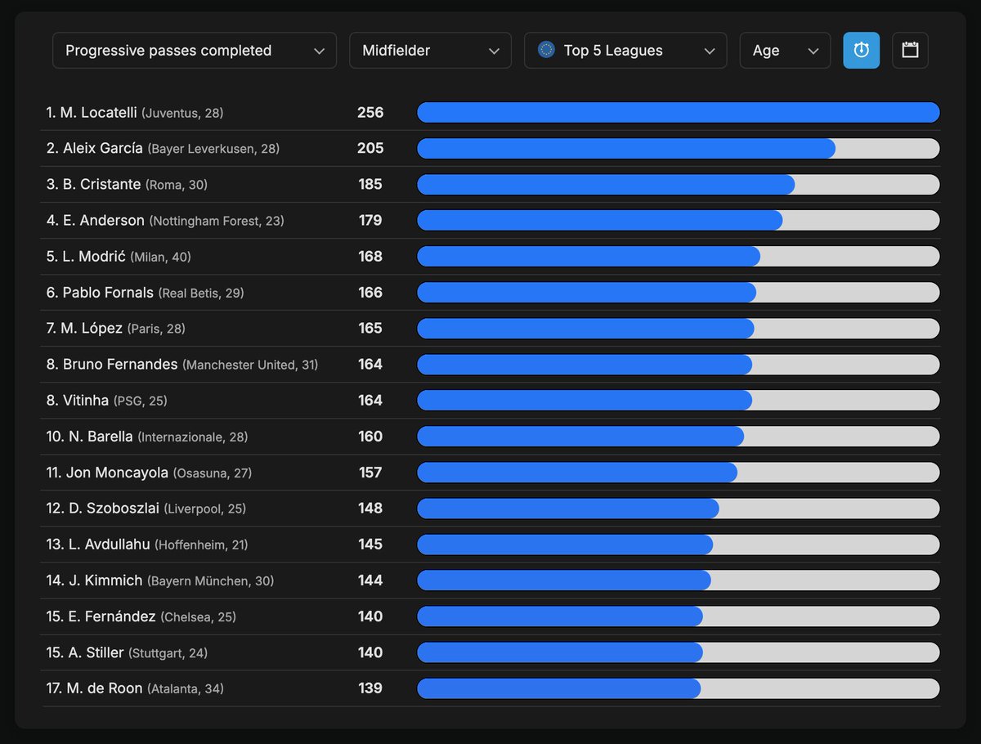Click Avdullahu's value 145
The image size is (981, 744).
tap(370, 545)
